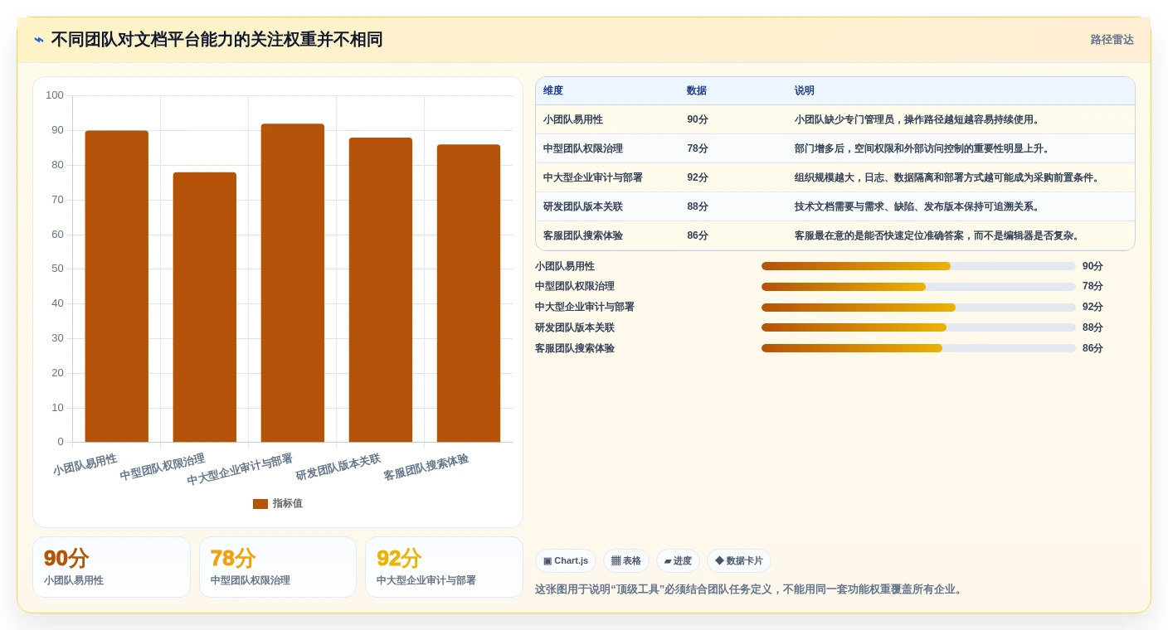
Task: Open the 90分 小团队易用性 data card
Action: pyautogui.click(x=111, y=567)
